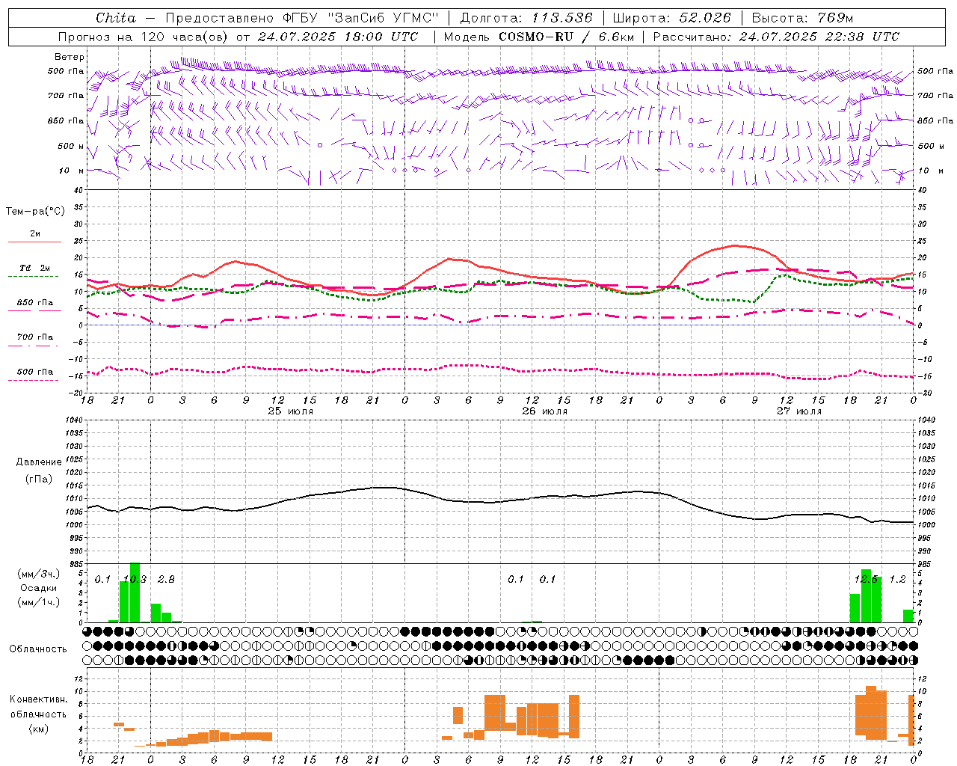
Task: Click the "Конвективн." convective cloud label
Action: [x=39, y=699]
